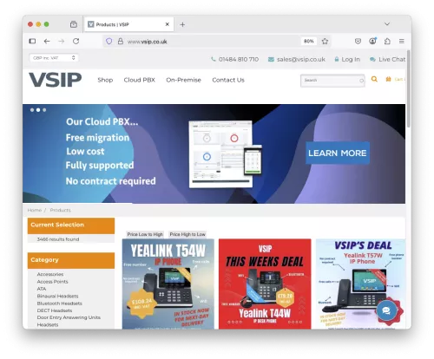The height and width of the screenshot is (359, 434).
Task: Filter by Access Points category
Action: pos(52,281)
